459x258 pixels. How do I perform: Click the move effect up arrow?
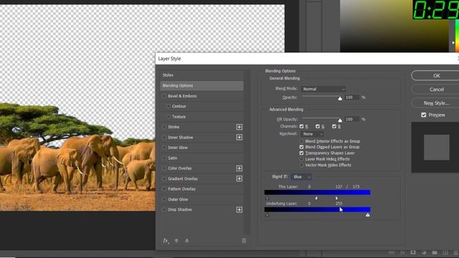(176, 241)
